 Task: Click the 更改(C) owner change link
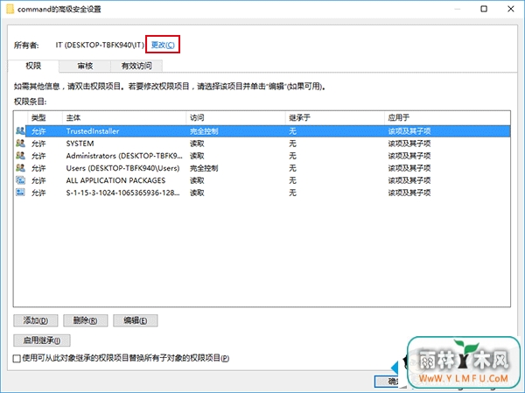tap(163, 45)
